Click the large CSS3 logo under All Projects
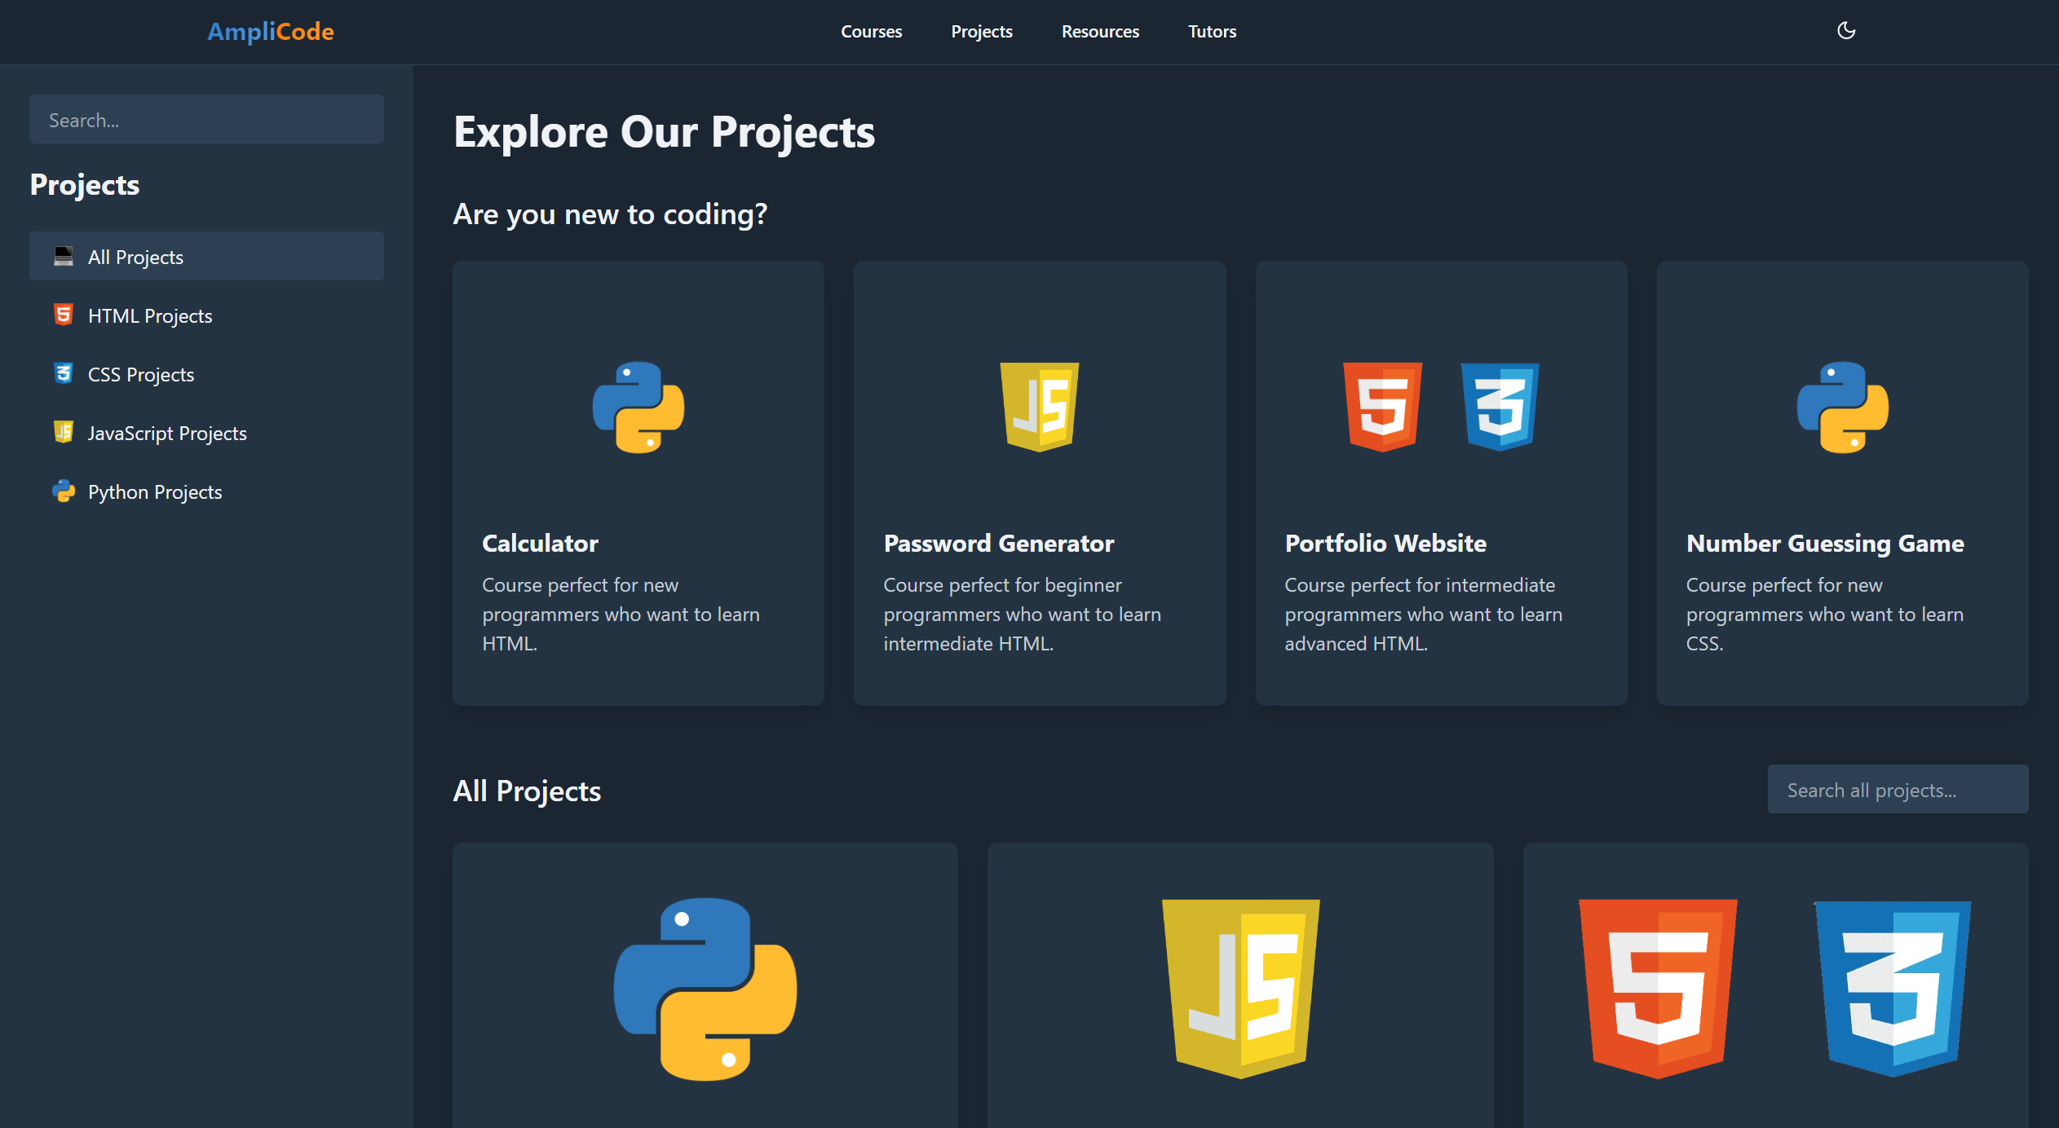Viewport: 2059px width, 1128px height. pyautogui.click(x=1893, y=989)
